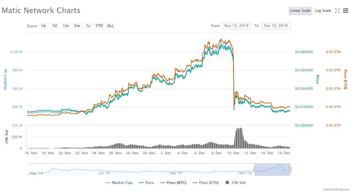Set zoom range to 3m
This screenshot has width=357, height=196.
pyautogui.click(x=77, y=26)
